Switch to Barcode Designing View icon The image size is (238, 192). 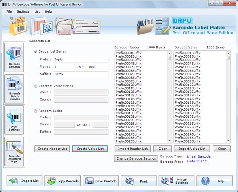[x=14, y=151]
